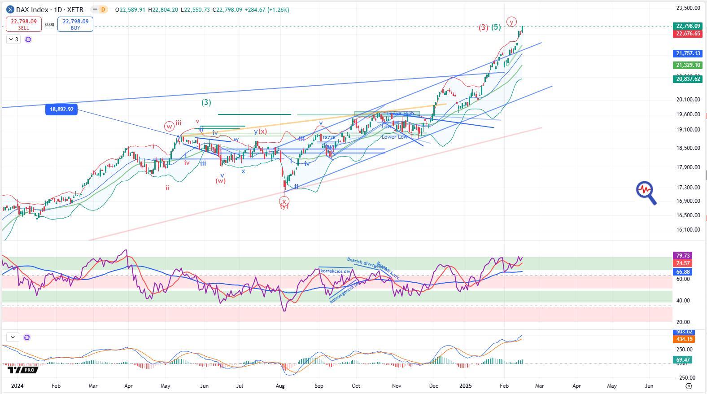Select the Lower Low annotation text
This screenshot has height=394, width=707.
point(394,137)
